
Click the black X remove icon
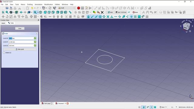pos(102,12)
